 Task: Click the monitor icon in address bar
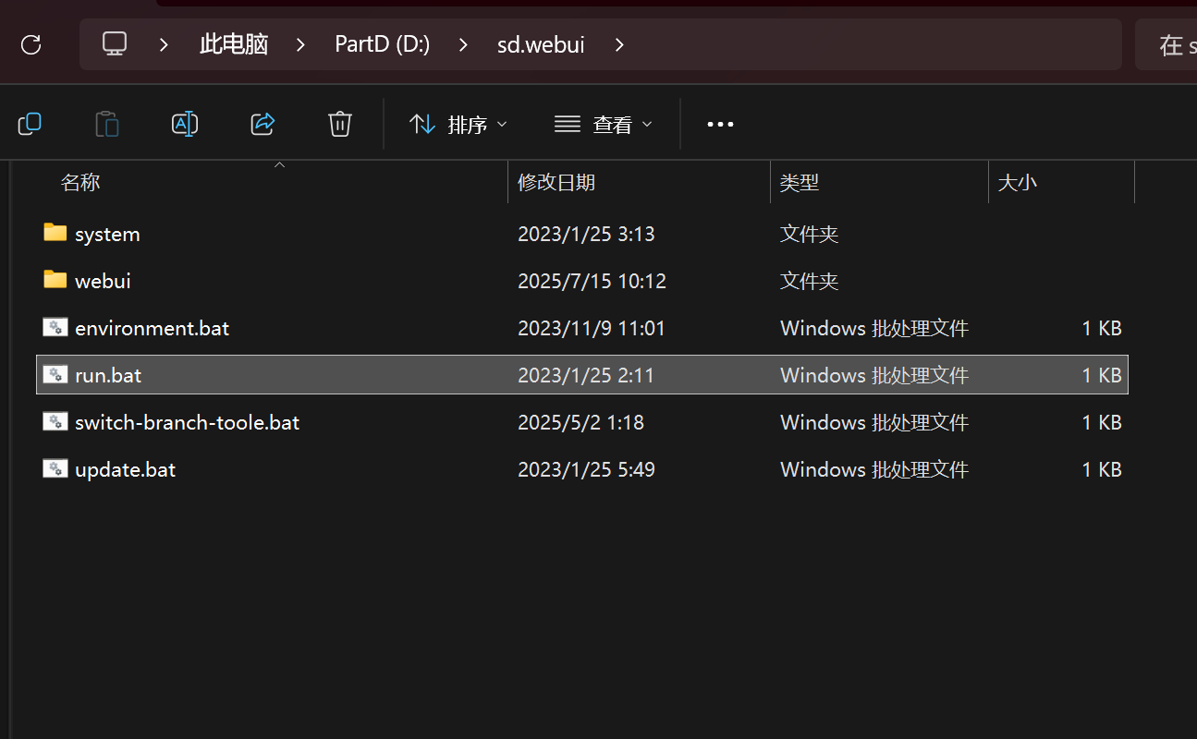[x=115, y=44]
